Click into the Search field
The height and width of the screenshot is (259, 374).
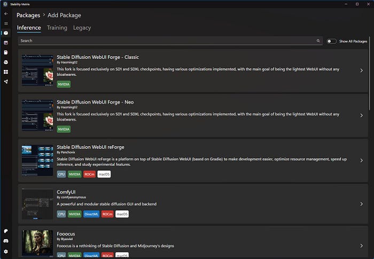(x=170, y=41)
